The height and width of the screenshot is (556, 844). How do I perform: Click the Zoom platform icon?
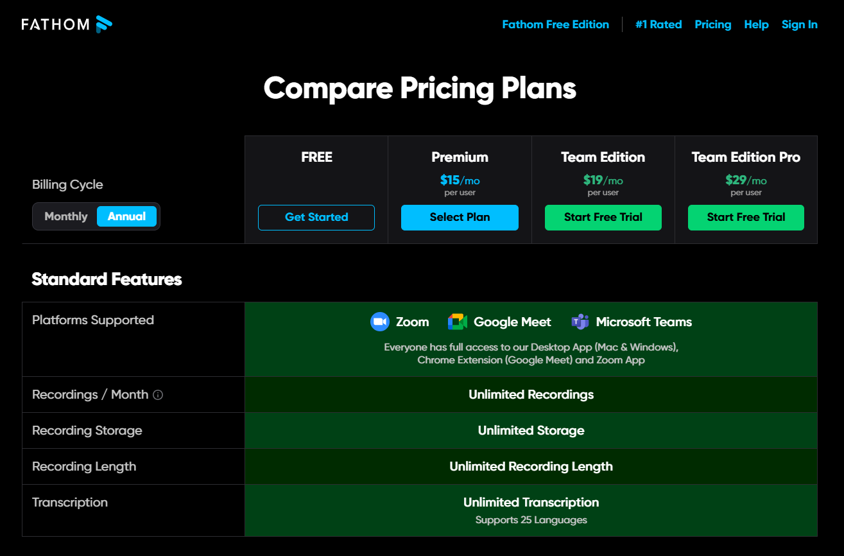[x=380, y=322]
